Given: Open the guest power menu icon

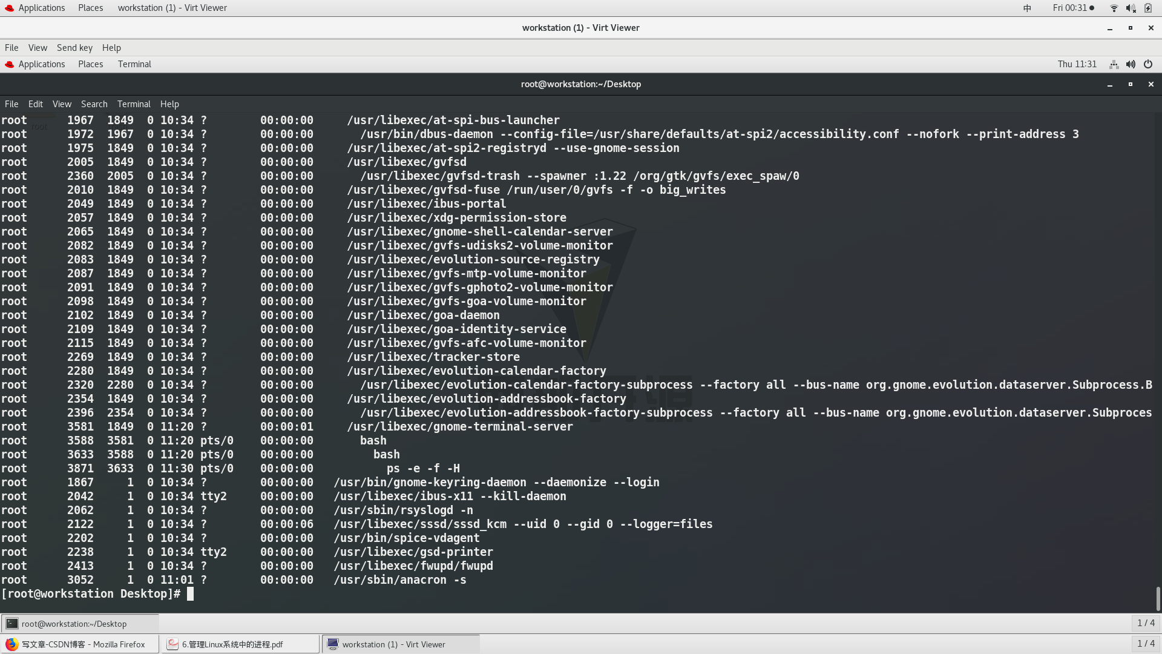Looking at the screenshot, I should pyautogui.click(x=1148, y=64).
